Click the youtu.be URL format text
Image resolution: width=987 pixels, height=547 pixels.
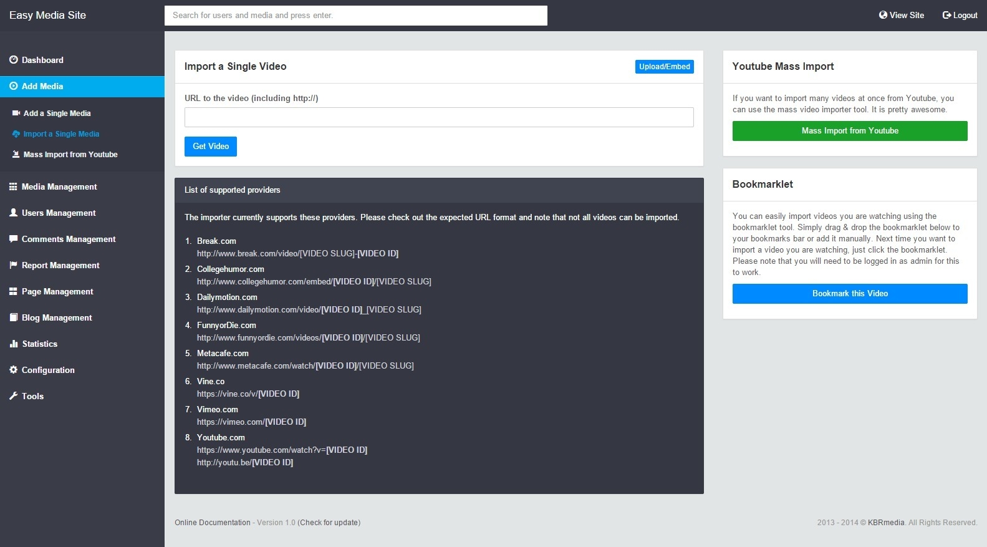click(x=245, y=462)
